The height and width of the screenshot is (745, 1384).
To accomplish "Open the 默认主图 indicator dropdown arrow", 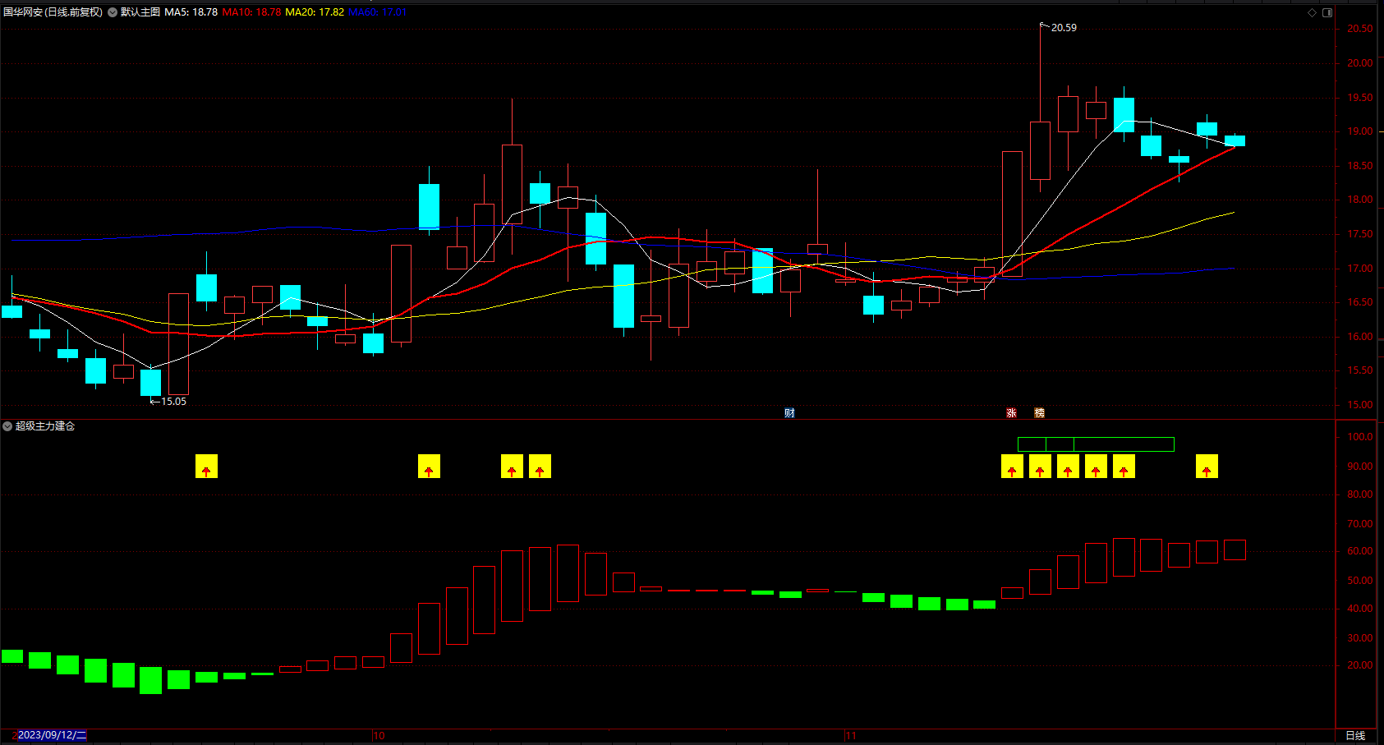I will tap(113, 12).
